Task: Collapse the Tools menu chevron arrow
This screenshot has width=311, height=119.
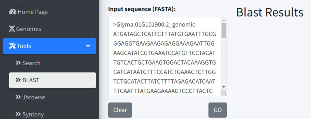Action: click(x=88, y=46)
